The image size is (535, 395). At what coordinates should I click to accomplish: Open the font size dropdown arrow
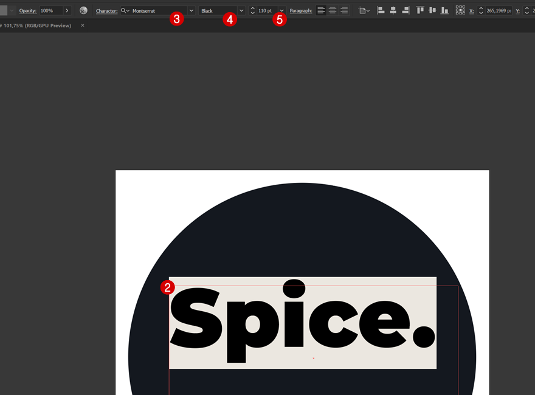(x=281, y=10)
